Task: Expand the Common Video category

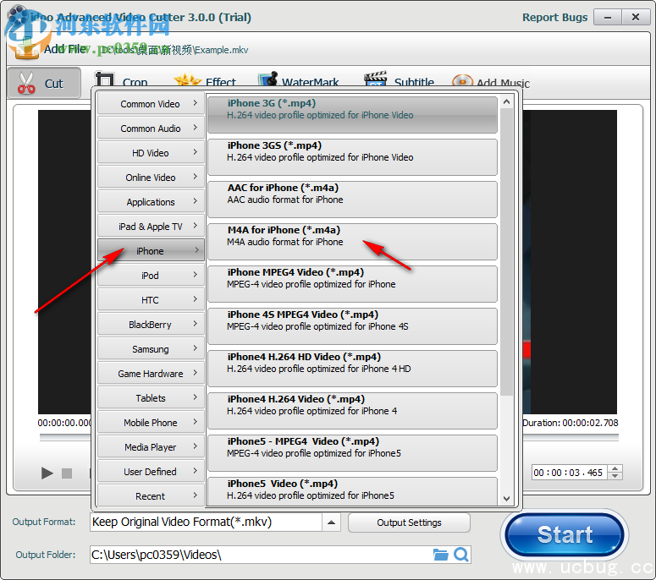Action: (x=151, y=104)
